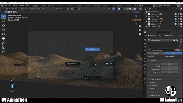Open the Tool properties tab
The image size is (183, 103).
point(145,36)
